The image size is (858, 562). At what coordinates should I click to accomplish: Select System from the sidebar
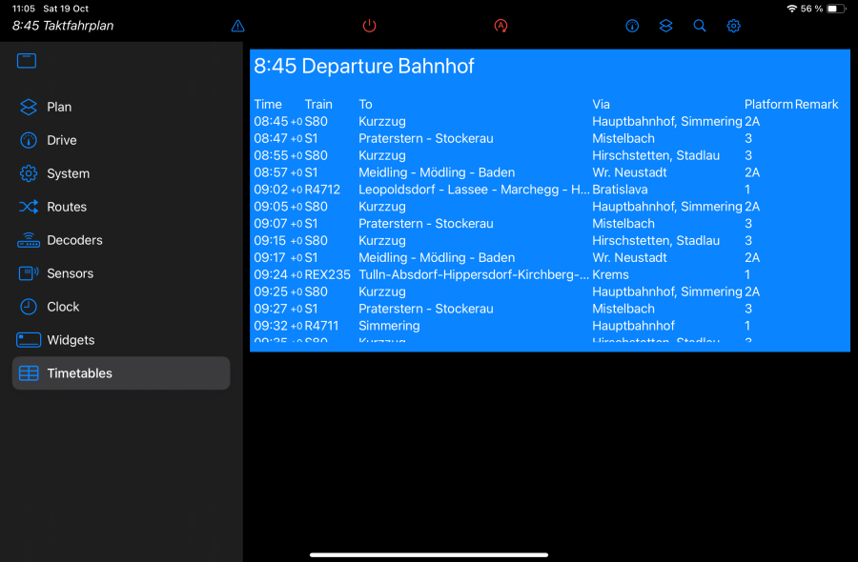click(x=68, y=173)
